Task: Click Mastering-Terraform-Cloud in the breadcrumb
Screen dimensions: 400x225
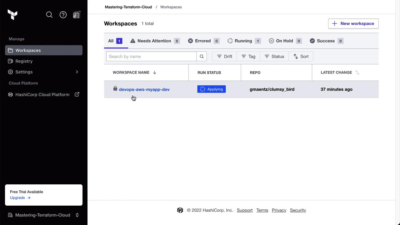Action: pyautogui.click(x=128, y=7)
